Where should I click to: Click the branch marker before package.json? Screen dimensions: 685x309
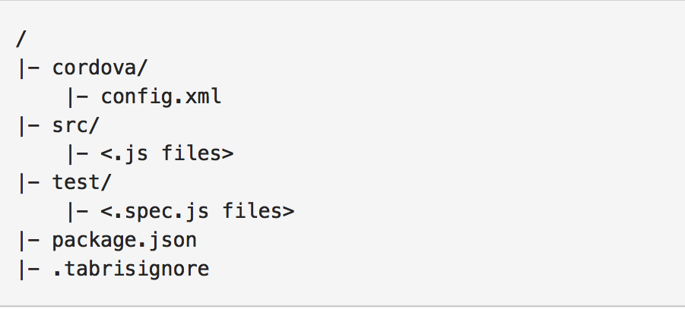29,241
